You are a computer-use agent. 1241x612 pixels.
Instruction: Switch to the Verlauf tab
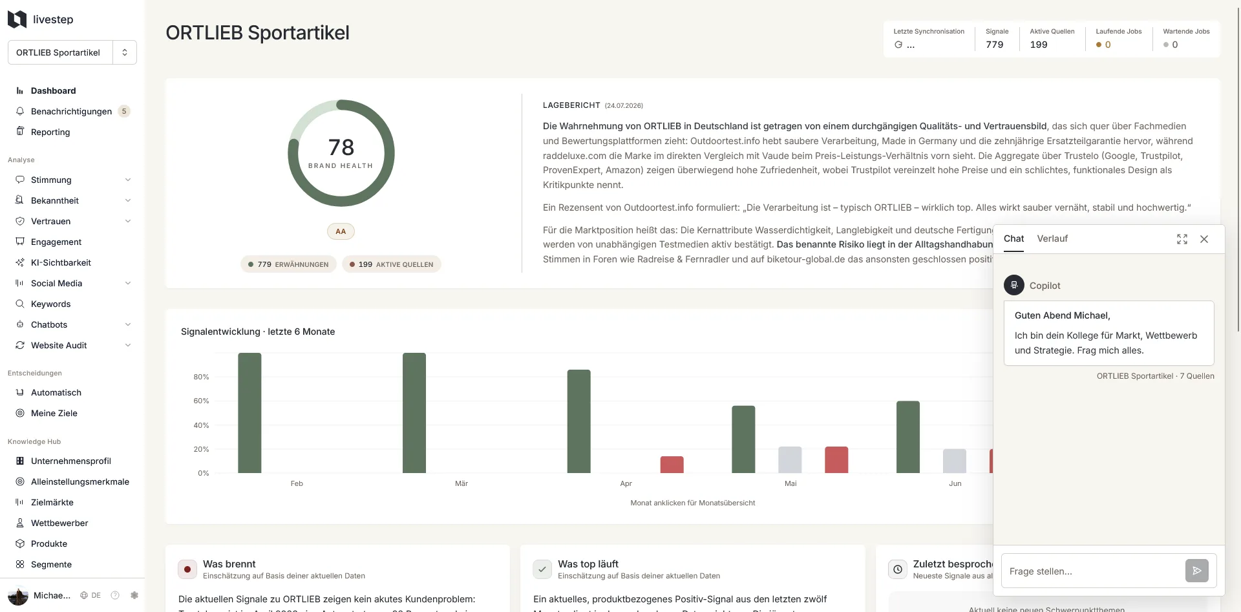tap(1052, 238)
